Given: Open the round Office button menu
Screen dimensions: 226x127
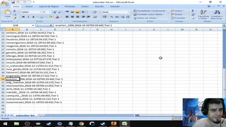Looking at the screenshot, I should tap(5, 4).
